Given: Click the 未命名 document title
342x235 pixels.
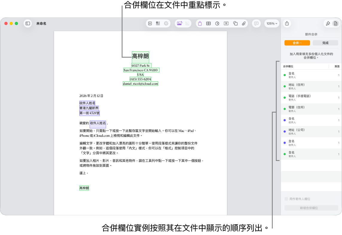Looking at the screenshot, I should click(x=41, y=24).
